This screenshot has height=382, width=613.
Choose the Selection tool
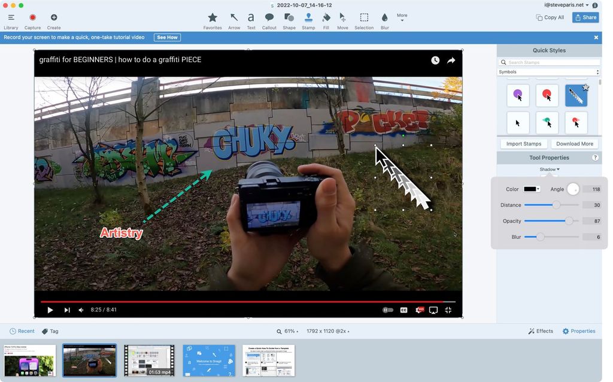[x=363, y=20]
